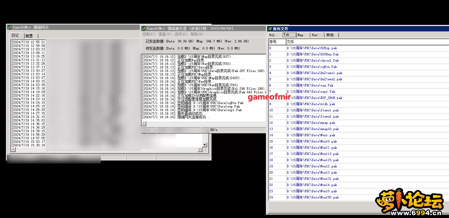
Task: Click server log line 微端网关连接成功
Action: pyautogui.click(x=176, y=117)
